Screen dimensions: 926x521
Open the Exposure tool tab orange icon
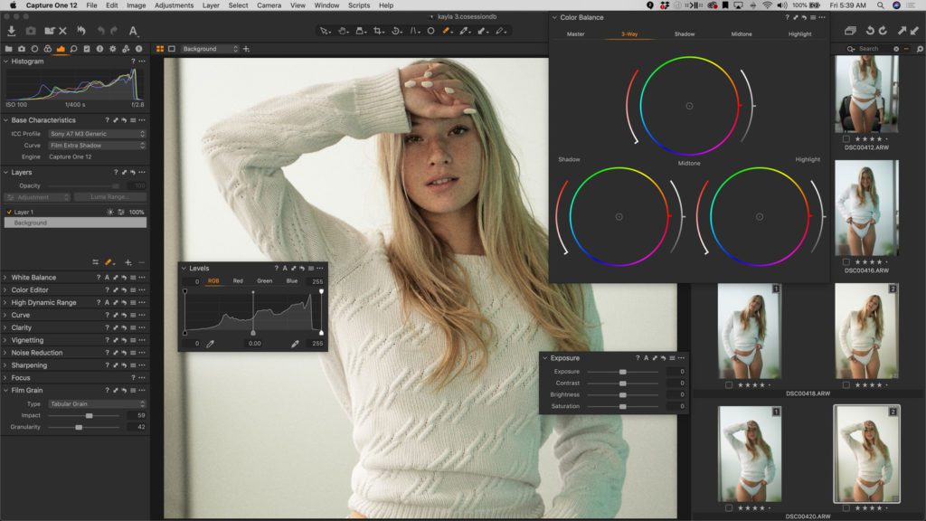[x=61, y=49]
